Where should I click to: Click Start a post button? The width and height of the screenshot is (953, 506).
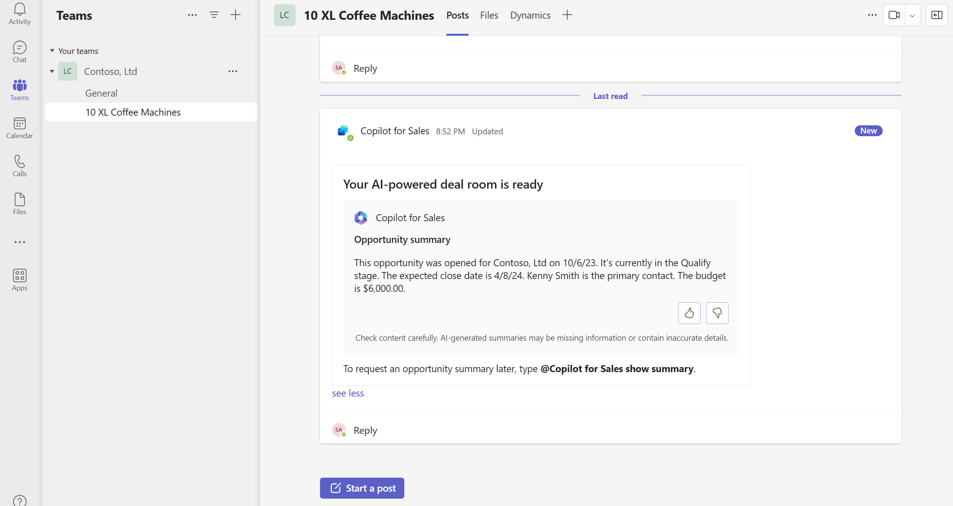coord(362,488)
